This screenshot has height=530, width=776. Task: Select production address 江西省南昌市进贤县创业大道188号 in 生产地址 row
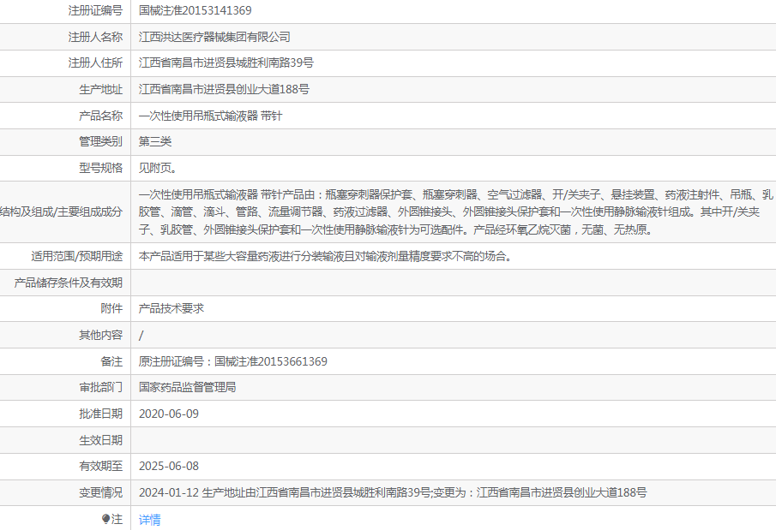pyautogui.click(x=224, y=90)
